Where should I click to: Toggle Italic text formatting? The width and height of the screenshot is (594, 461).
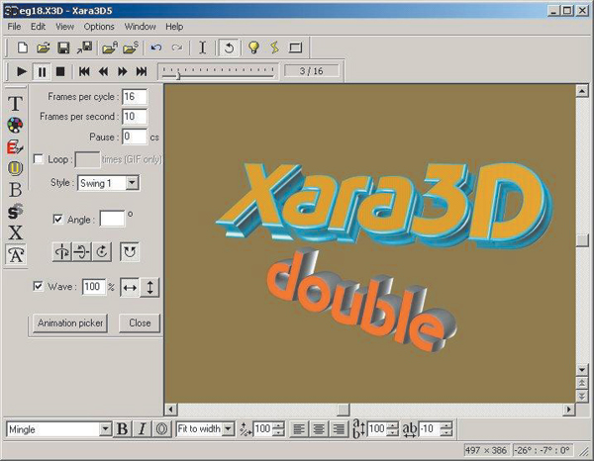pos(142,429)
